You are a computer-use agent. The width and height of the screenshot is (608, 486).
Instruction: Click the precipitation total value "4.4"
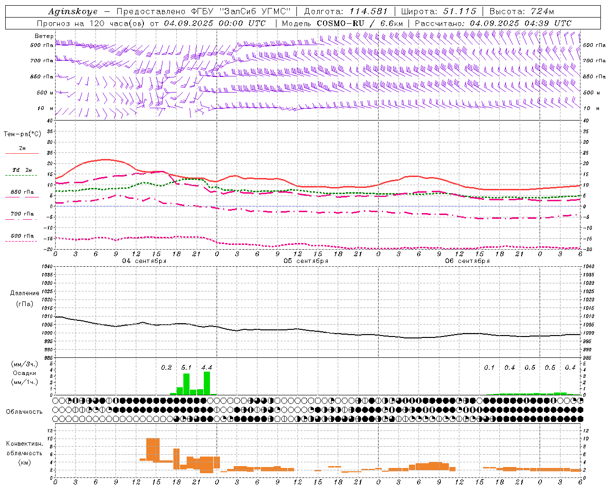coord(207,367)
